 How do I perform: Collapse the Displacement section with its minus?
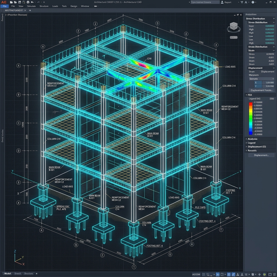point(274,68)
